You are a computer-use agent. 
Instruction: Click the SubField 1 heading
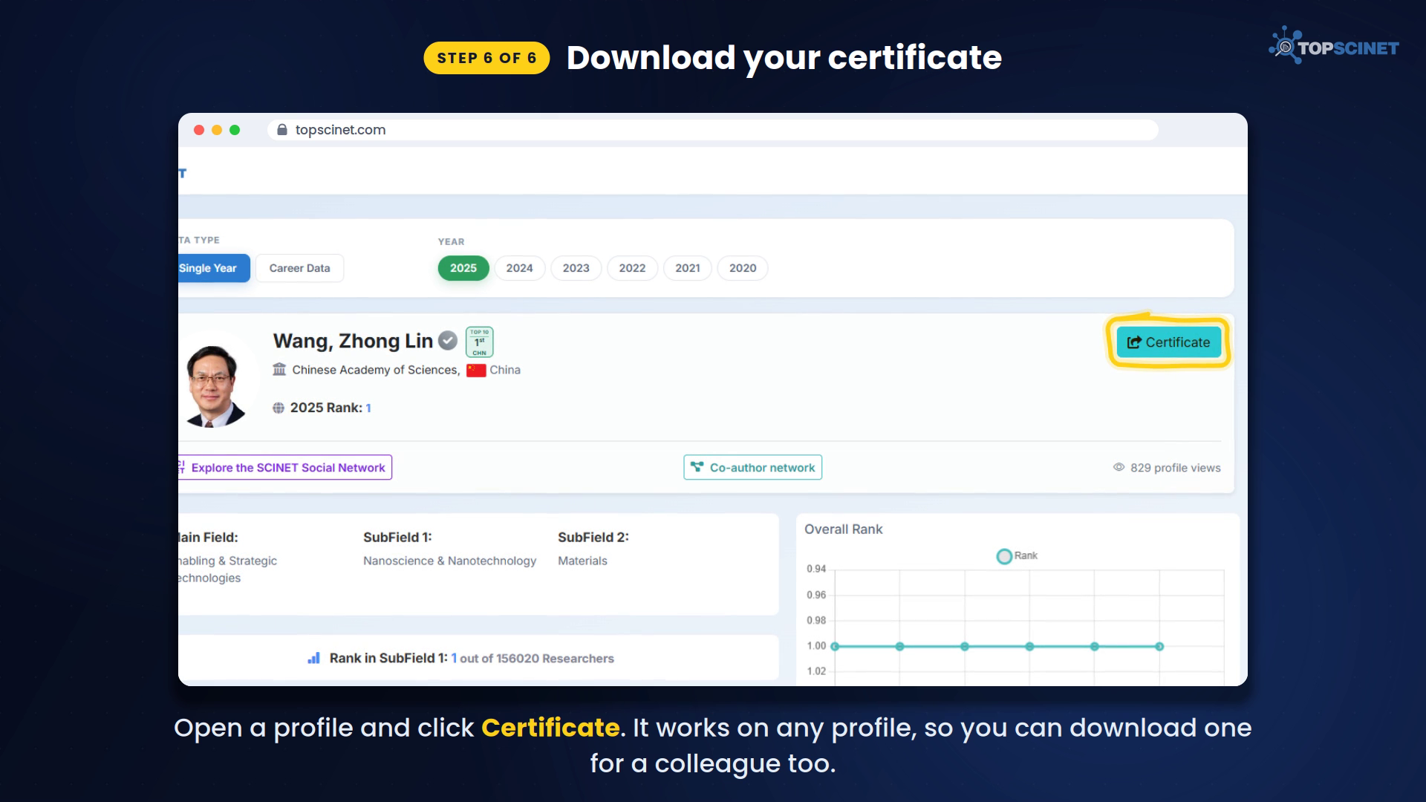coord(397,537)
